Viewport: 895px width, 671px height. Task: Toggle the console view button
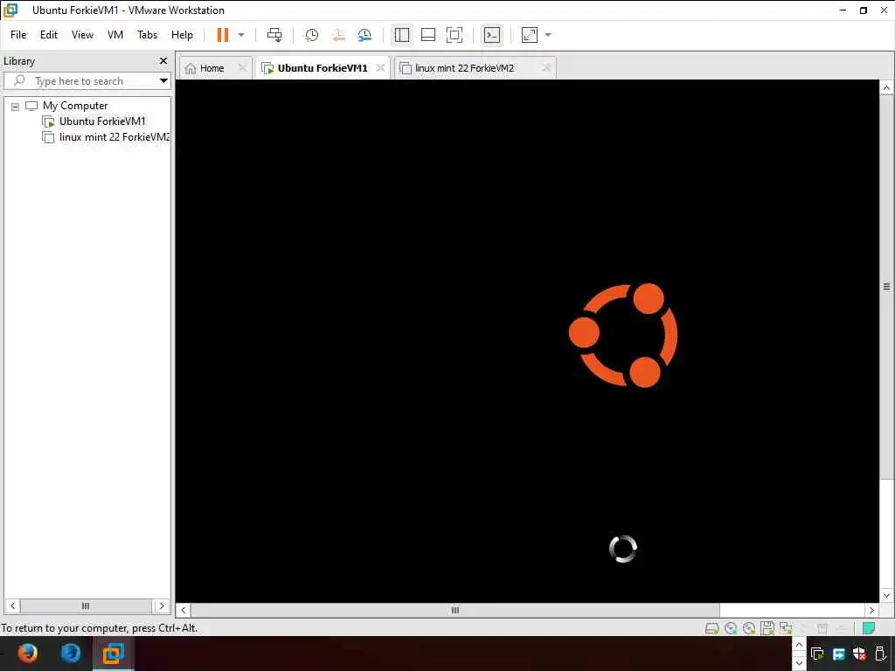pos(492,35)
